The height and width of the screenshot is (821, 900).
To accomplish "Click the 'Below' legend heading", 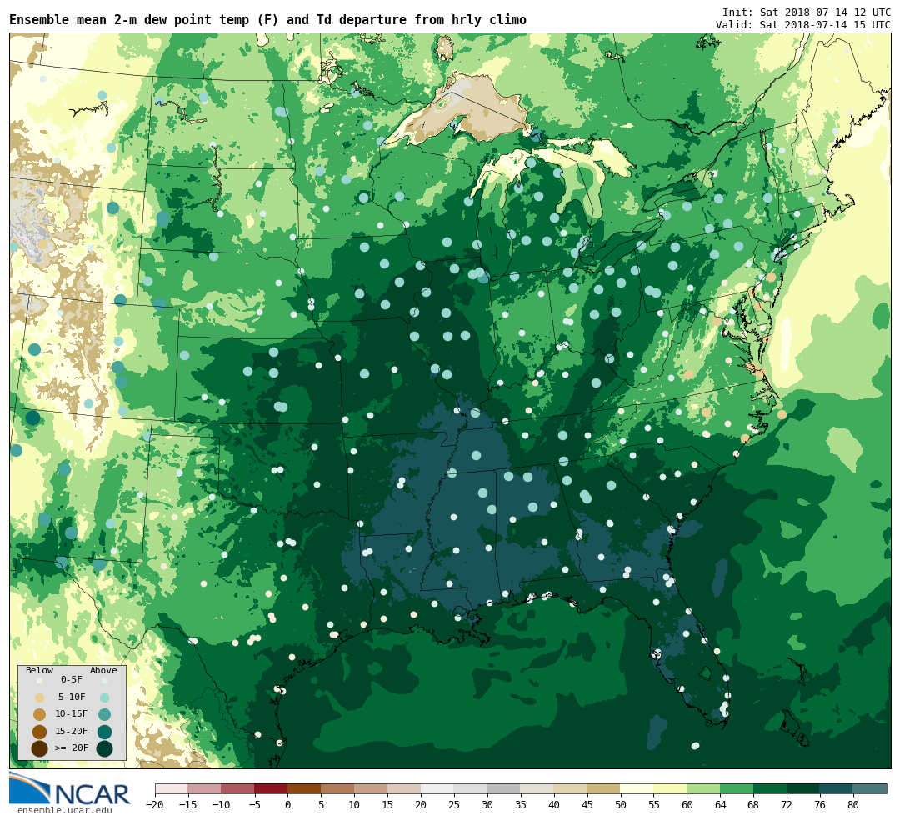I will click(39, 671).
